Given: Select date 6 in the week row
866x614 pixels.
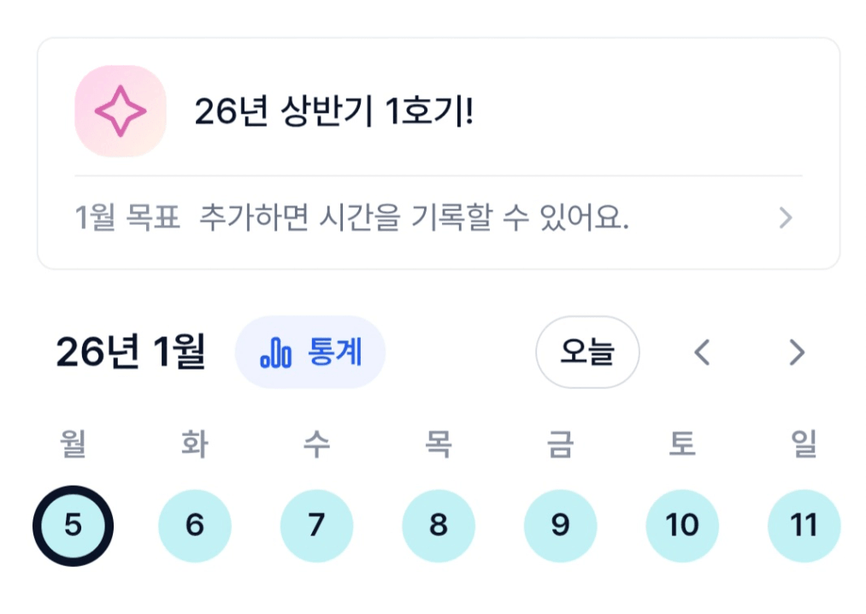Looking at the screenshot, I should tap(195, 525).
